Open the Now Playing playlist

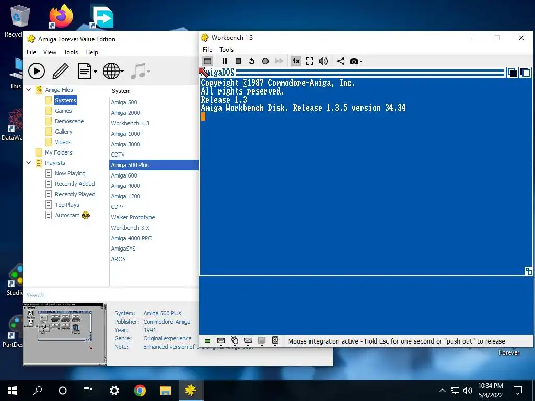click(x=70, y=173)
